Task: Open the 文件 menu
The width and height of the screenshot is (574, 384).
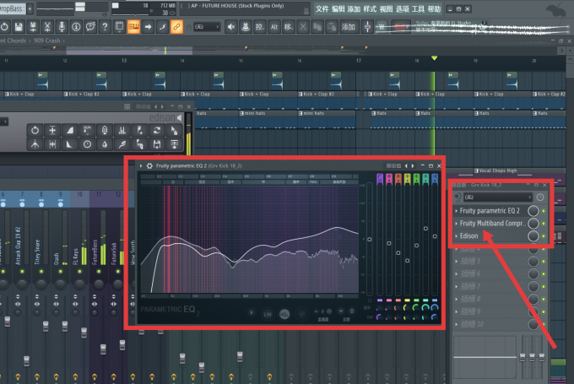Action: (322, 8)
